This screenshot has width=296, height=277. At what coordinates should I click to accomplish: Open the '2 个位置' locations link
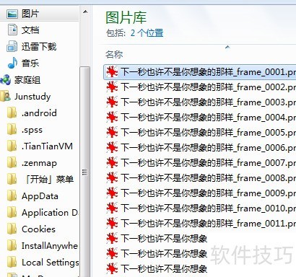click(x=147, y=33)
